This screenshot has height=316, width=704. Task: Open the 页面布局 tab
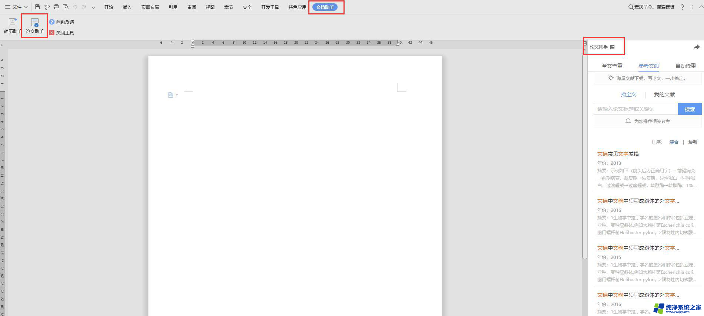tap(150, 7)
